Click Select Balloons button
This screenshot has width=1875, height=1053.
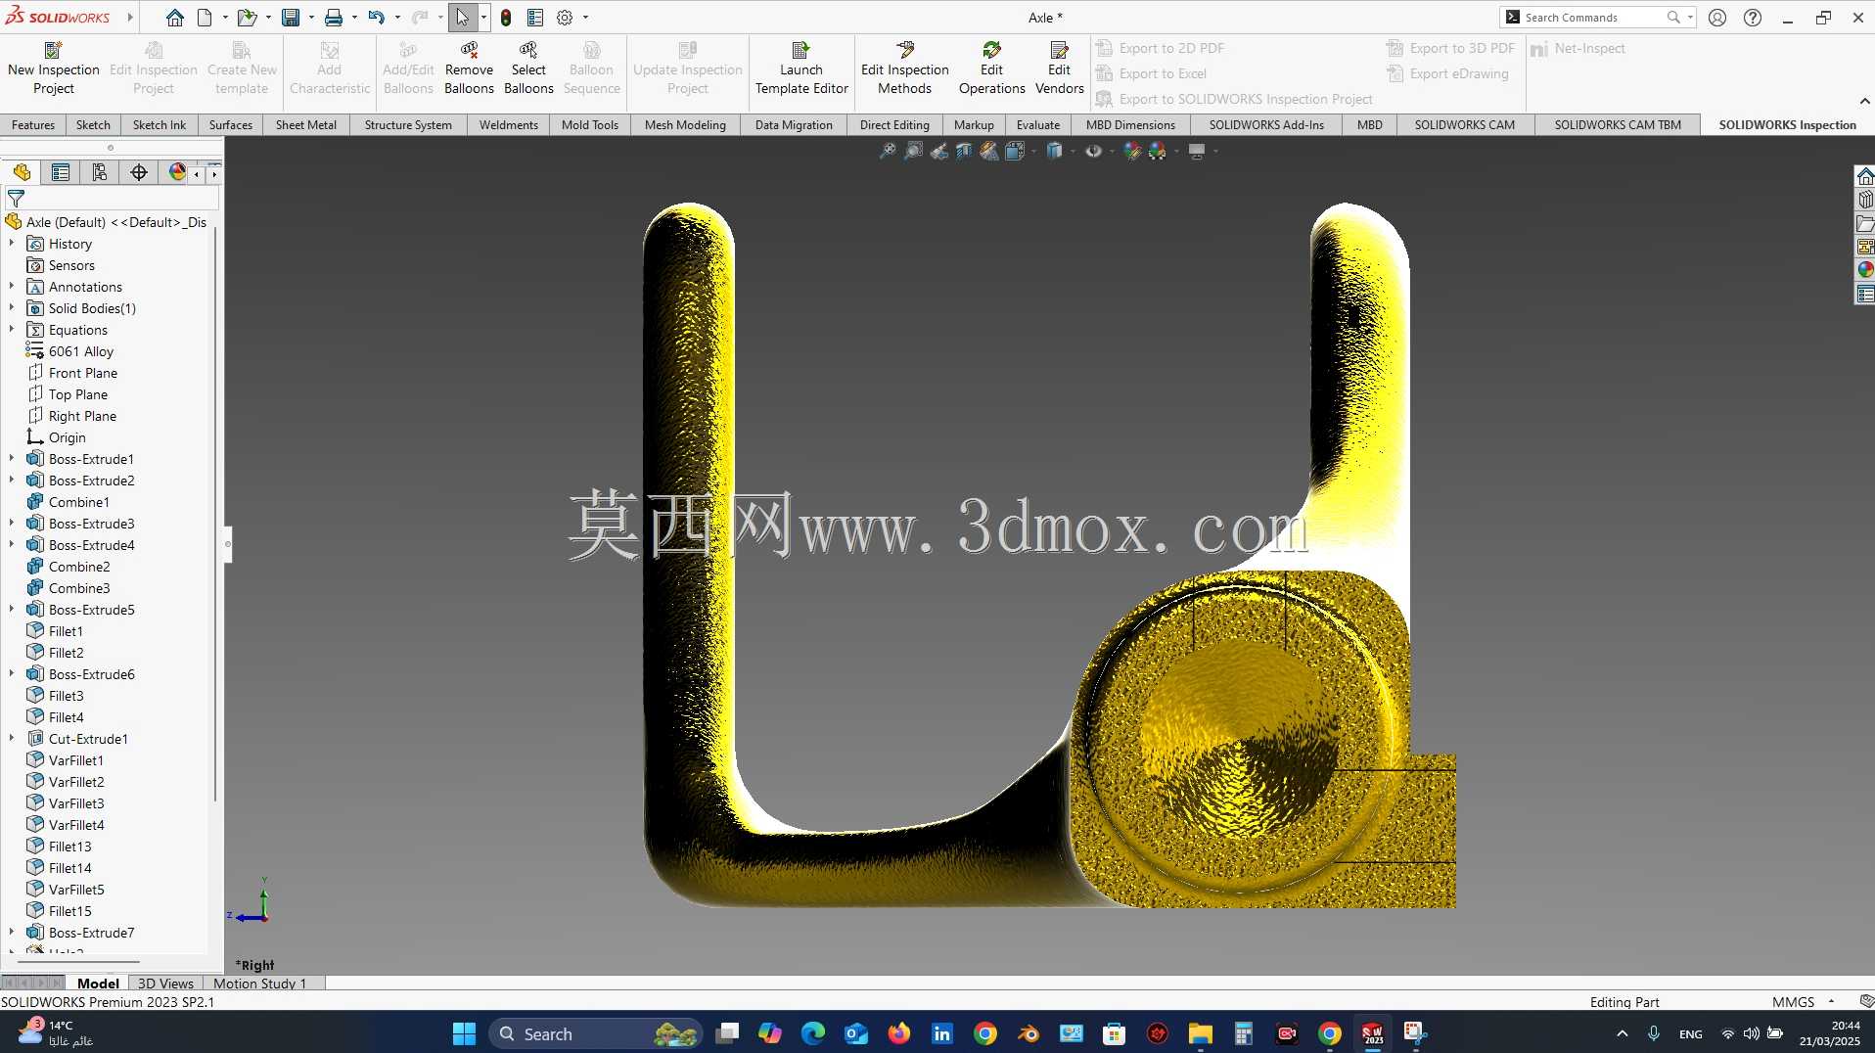click(x=528, y=69)
